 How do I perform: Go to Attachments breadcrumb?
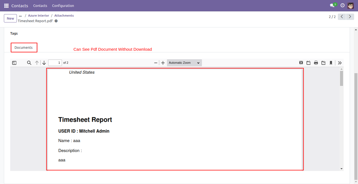click(x=64, y=16)
